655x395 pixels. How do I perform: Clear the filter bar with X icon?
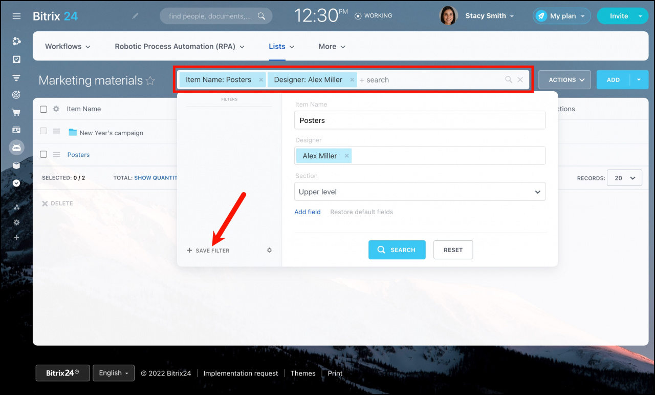pos(520,79)
